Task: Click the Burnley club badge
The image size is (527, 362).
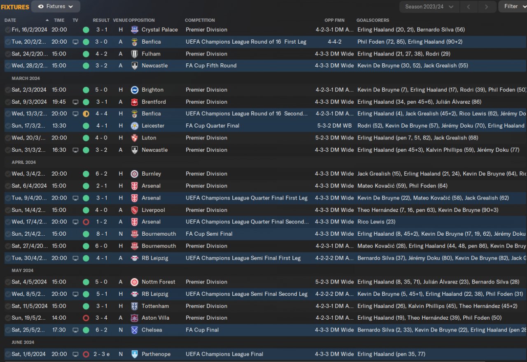Action: pyautogui.click(x=135, y=174)
